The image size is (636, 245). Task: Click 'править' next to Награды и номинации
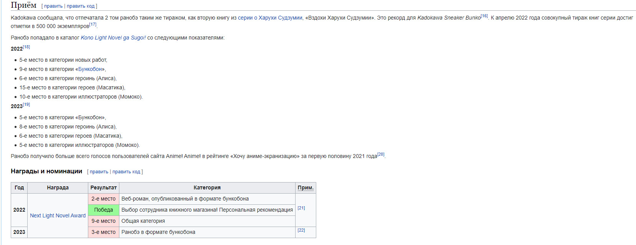(x=99, y=172)
